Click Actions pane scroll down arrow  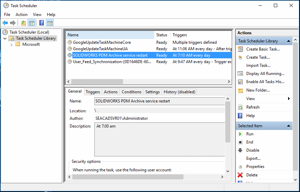pos(295,179)
